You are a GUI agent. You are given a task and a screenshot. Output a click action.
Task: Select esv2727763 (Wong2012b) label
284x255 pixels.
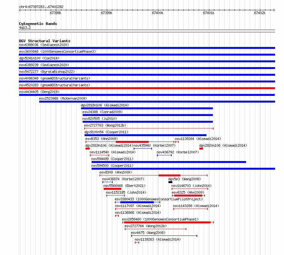tap(105, 125)
